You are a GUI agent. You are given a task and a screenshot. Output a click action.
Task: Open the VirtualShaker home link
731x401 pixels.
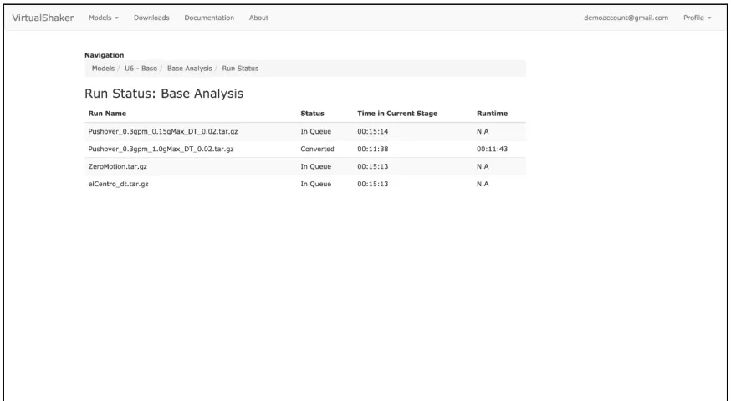tap(43, 18)
